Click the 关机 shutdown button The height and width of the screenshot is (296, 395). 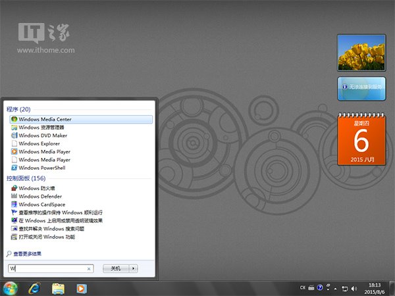[115, 268]
